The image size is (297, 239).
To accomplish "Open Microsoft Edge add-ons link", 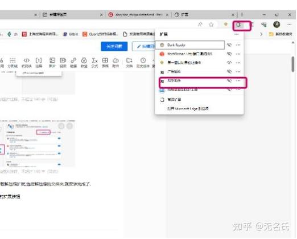I will tap(188, 109).
